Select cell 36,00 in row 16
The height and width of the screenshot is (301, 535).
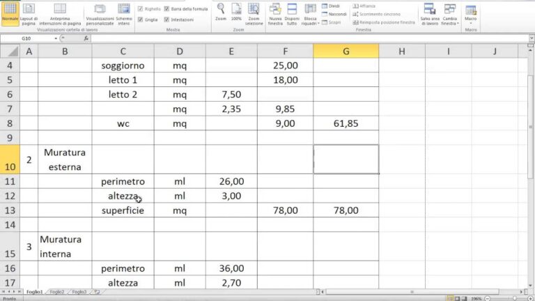pos(231,268)
